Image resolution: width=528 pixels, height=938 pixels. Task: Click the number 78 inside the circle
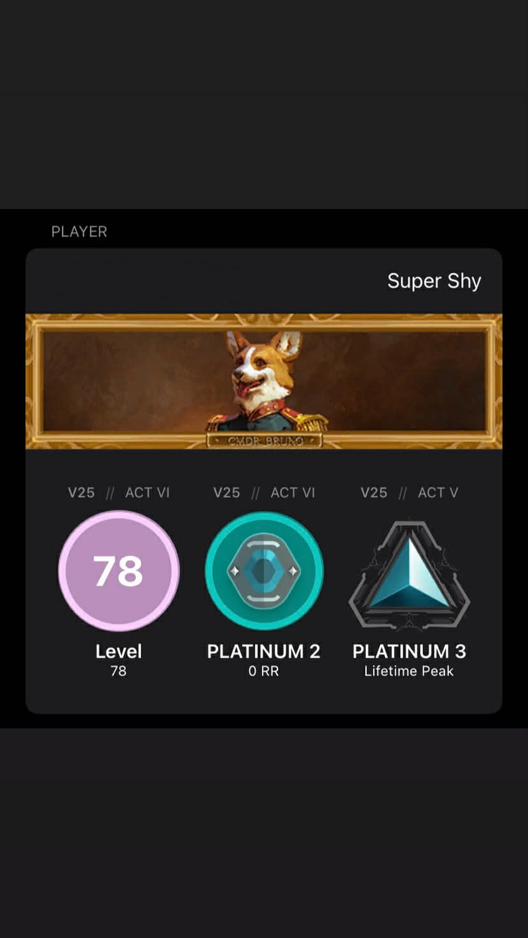tap(118, 571)
